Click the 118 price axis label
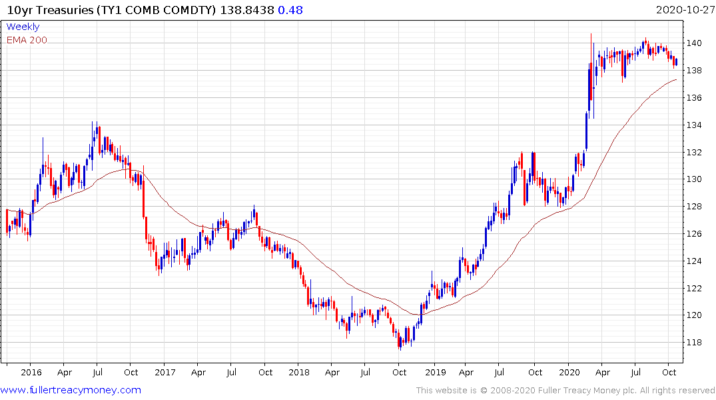Image resolution: width=716 pixels, height=400 pixels. click(694, 343)
